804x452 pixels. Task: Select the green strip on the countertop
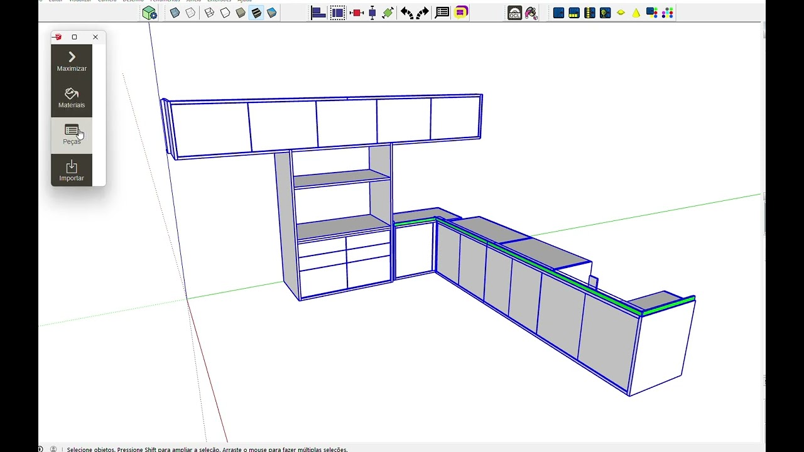(540, 265)
